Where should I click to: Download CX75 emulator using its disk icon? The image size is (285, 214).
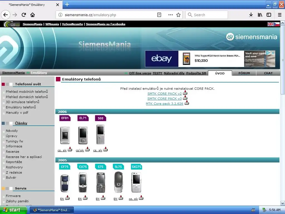click(85, 198)
